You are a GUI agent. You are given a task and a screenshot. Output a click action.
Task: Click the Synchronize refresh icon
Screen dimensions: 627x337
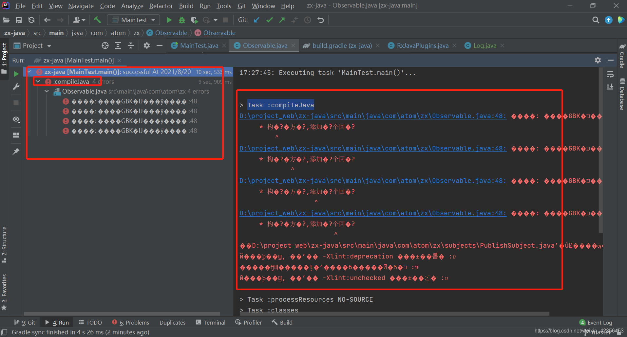click(31, 20)
